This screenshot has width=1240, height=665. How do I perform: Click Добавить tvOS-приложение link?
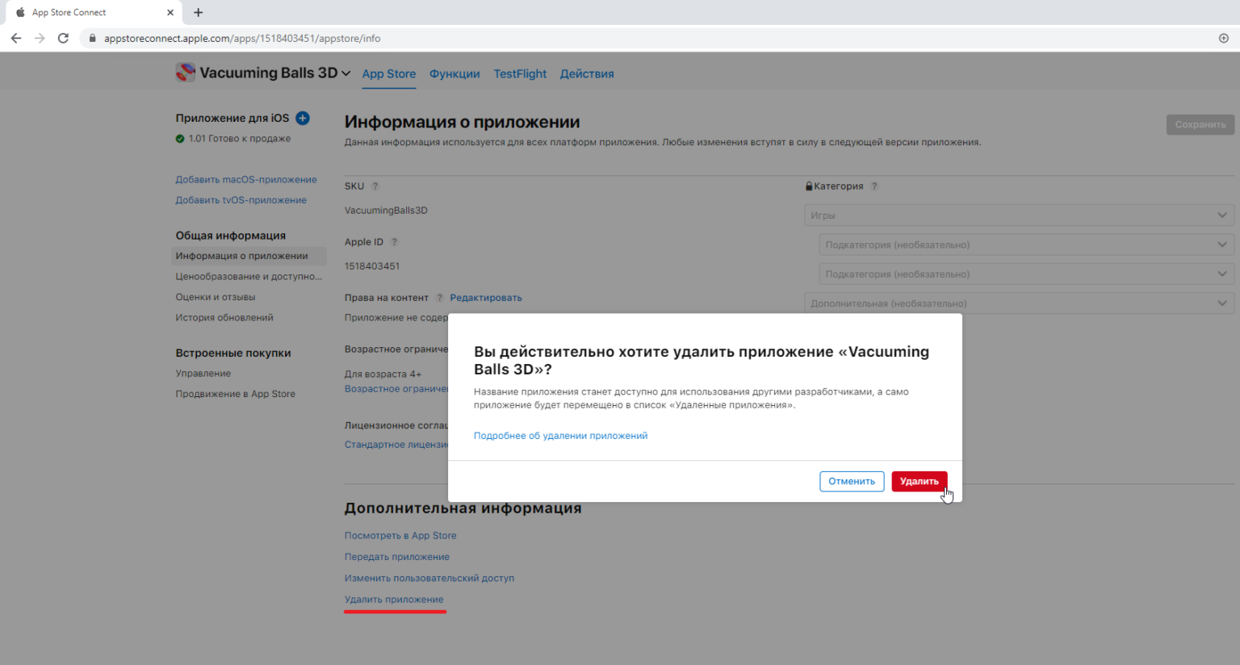pyautogui.click(x=241, y=200)
